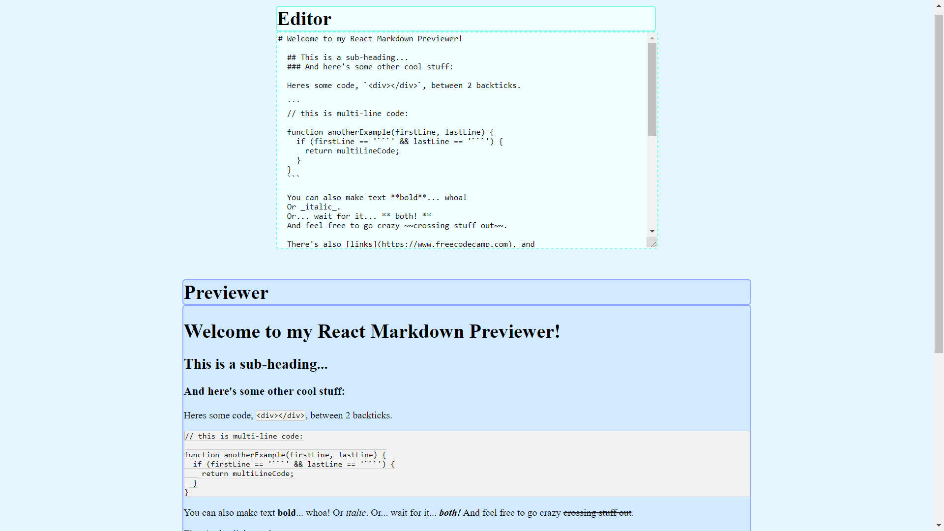
Task: Click editor line with '<div></div>' backticks
Action: tap(404, 86)
